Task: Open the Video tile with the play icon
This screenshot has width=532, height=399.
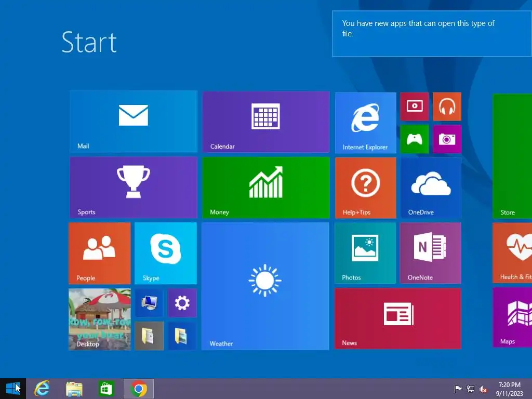Action: coord(414,107)
